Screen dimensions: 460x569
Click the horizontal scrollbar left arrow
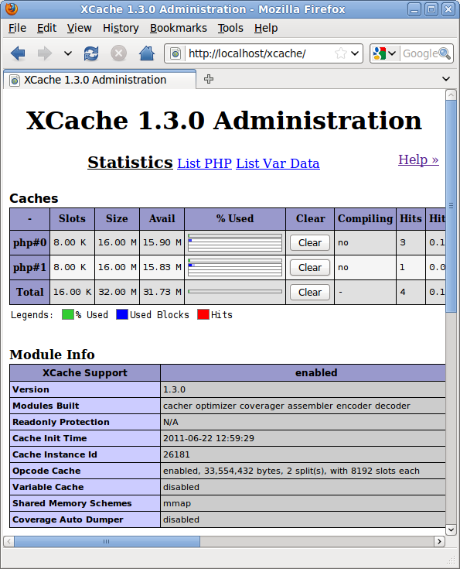9,541
